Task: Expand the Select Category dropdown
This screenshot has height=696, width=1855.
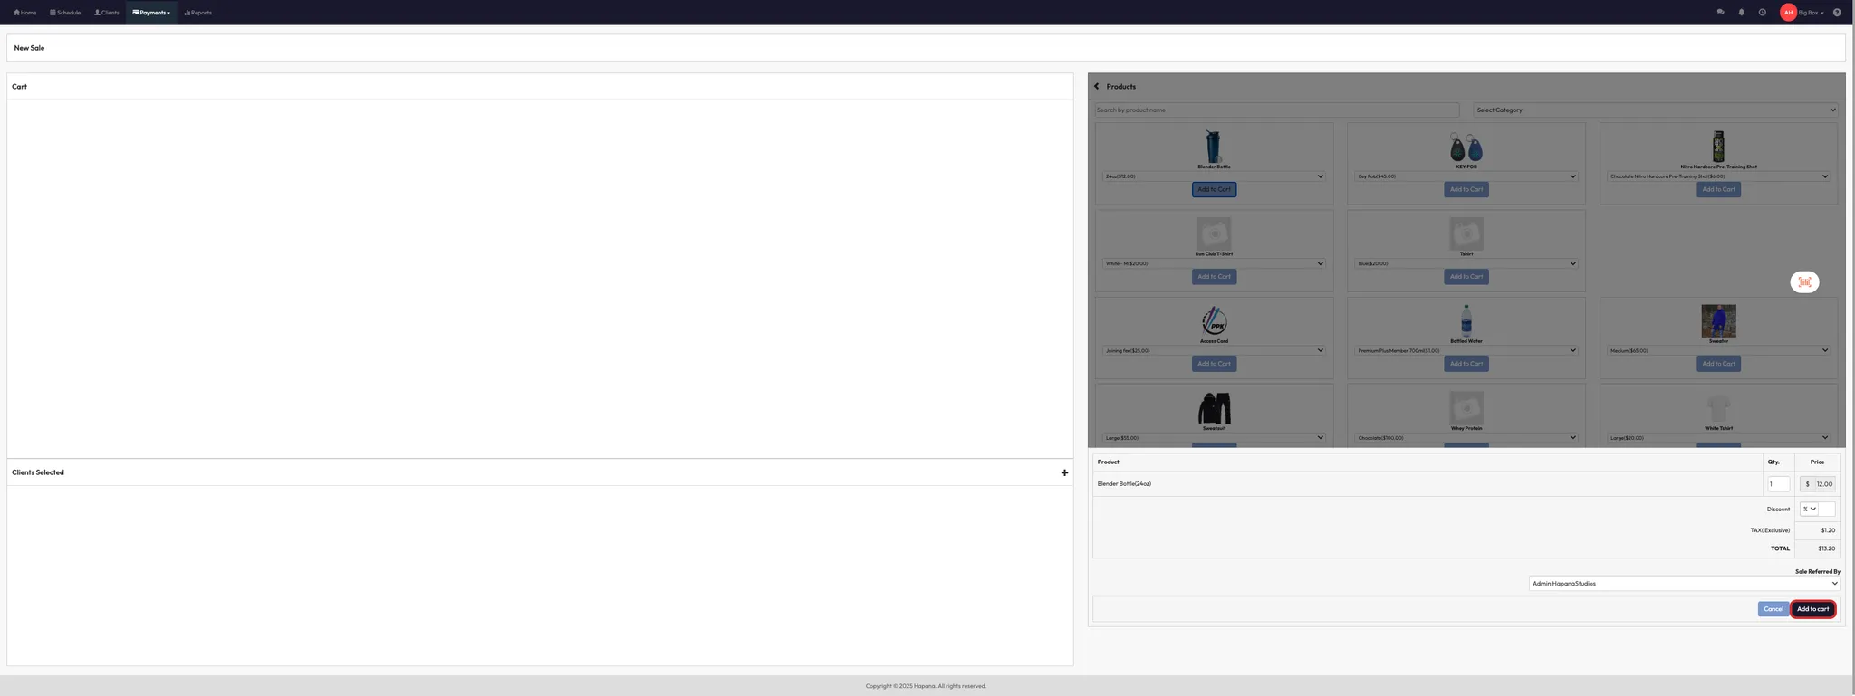Action: click(1655, 110)
